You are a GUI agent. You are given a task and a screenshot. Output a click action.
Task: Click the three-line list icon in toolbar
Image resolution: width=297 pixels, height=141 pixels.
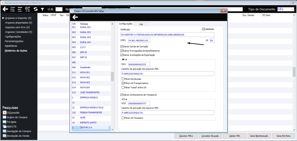coord(20,9)
